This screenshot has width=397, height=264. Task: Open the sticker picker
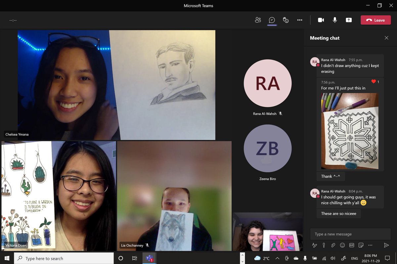point(361,245)
